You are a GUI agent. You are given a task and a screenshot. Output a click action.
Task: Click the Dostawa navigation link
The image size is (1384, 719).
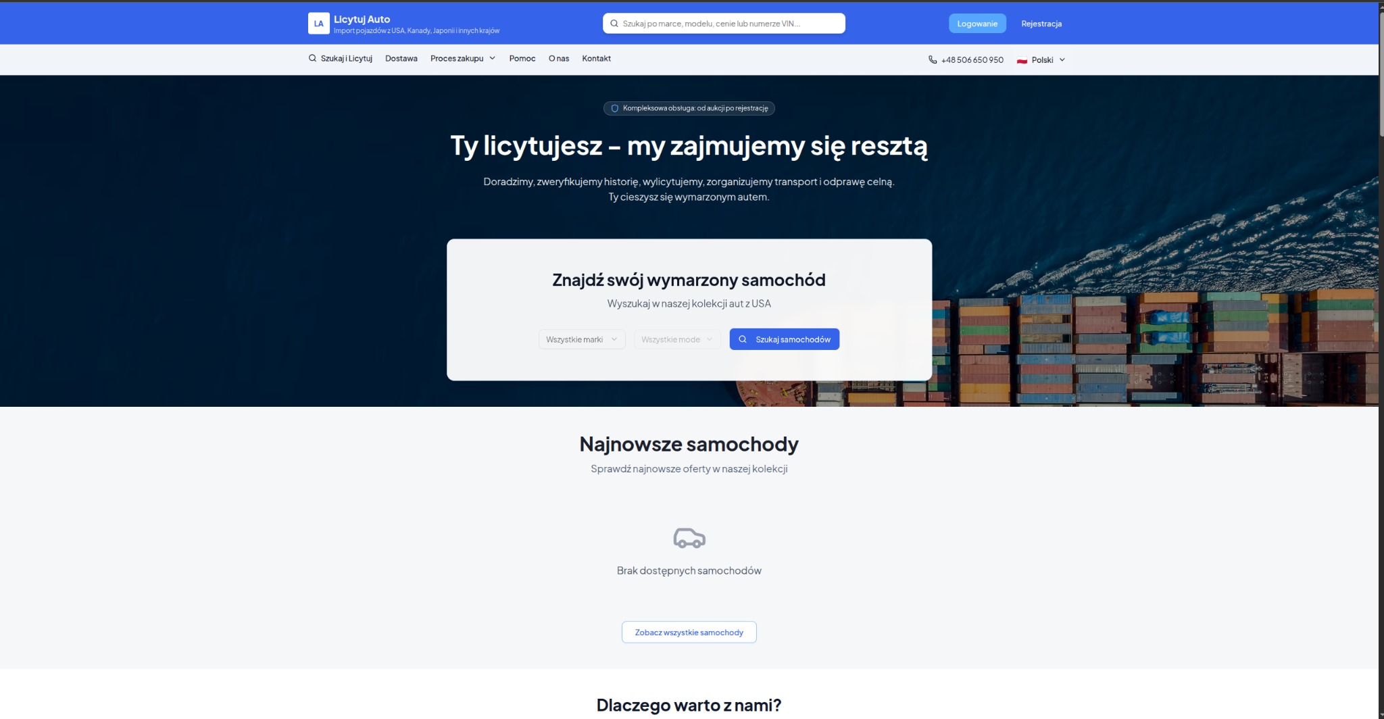click(401, 58)
